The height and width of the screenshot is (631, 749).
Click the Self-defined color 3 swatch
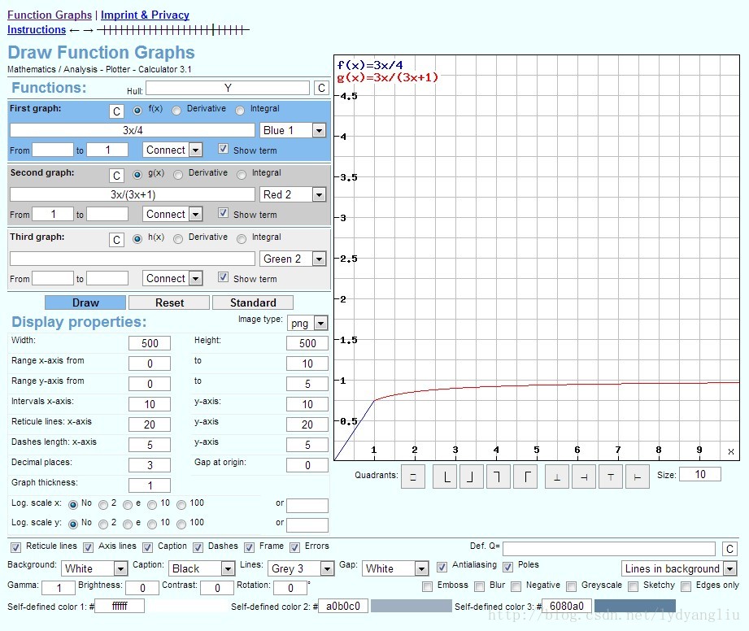(635, 606)
